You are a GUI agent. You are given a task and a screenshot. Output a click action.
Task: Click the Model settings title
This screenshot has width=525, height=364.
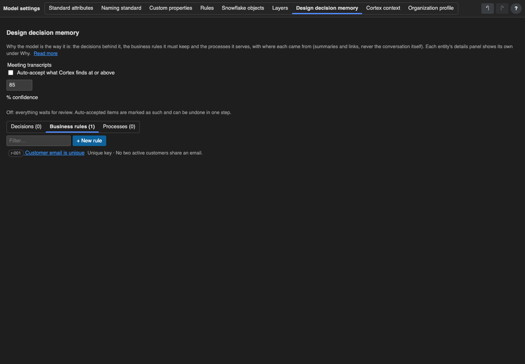(x=22, y=8)
